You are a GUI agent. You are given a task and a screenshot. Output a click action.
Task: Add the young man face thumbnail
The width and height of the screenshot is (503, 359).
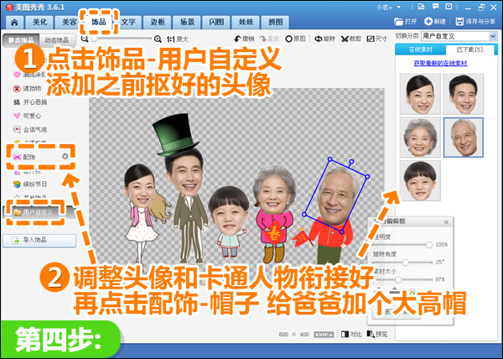tap(464, 94)
